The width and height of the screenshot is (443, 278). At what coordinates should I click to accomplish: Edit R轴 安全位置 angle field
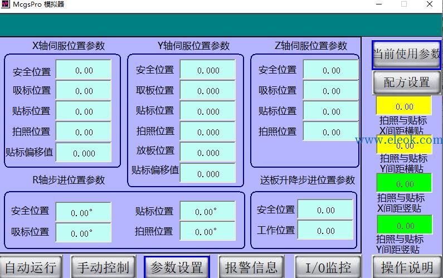pyautogui.click(x=84, y=212)
